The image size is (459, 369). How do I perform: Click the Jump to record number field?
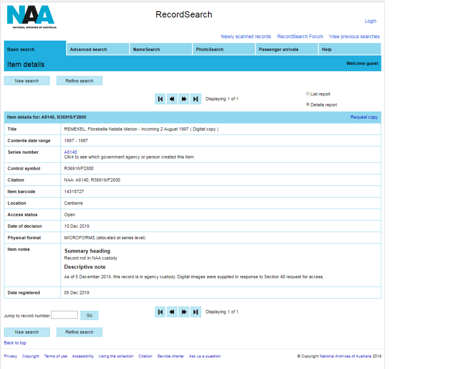(64, 315)
